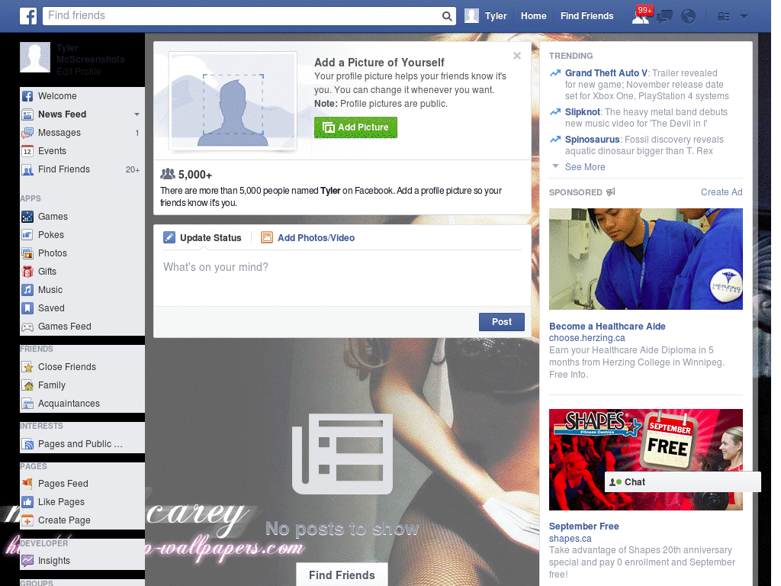Select the Update Status tab
The height and width of the screenshot is (586, 781).
point(202,238)
